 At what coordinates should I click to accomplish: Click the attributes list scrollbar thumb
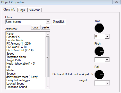click(x=48, y=57)
